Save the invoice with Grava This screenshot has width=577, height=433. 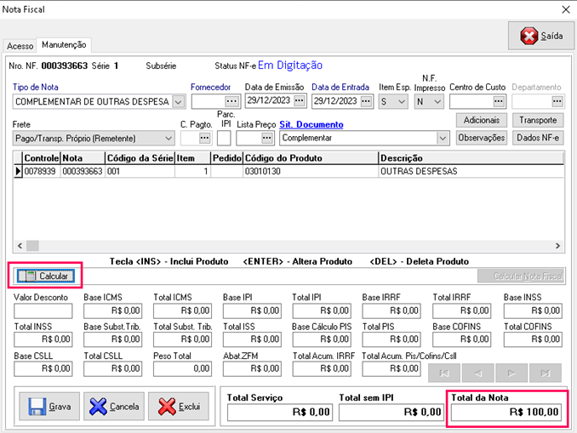[x=49, y=407]
